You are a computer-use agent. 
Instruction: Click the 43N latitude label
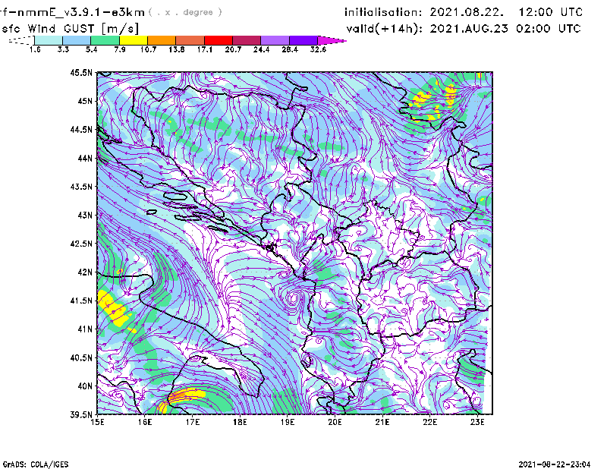pos(85,215)
